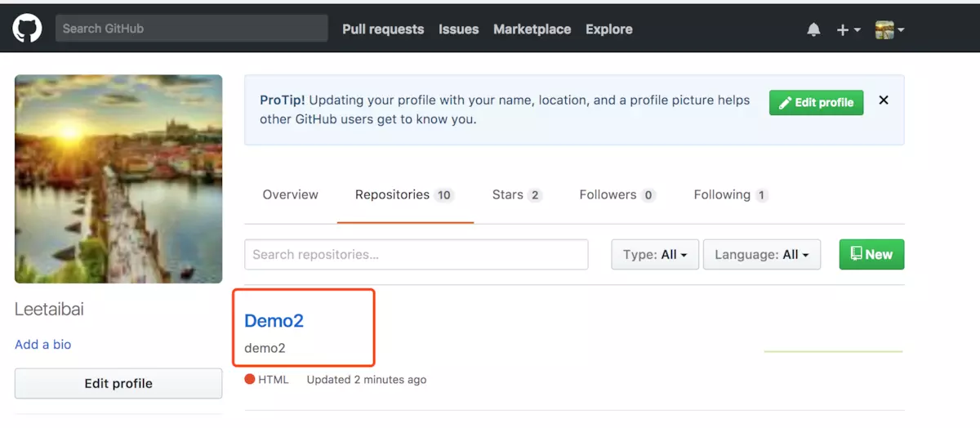Open the user avatar menu in header
This screenshot has width=980, height=428.
889,29
